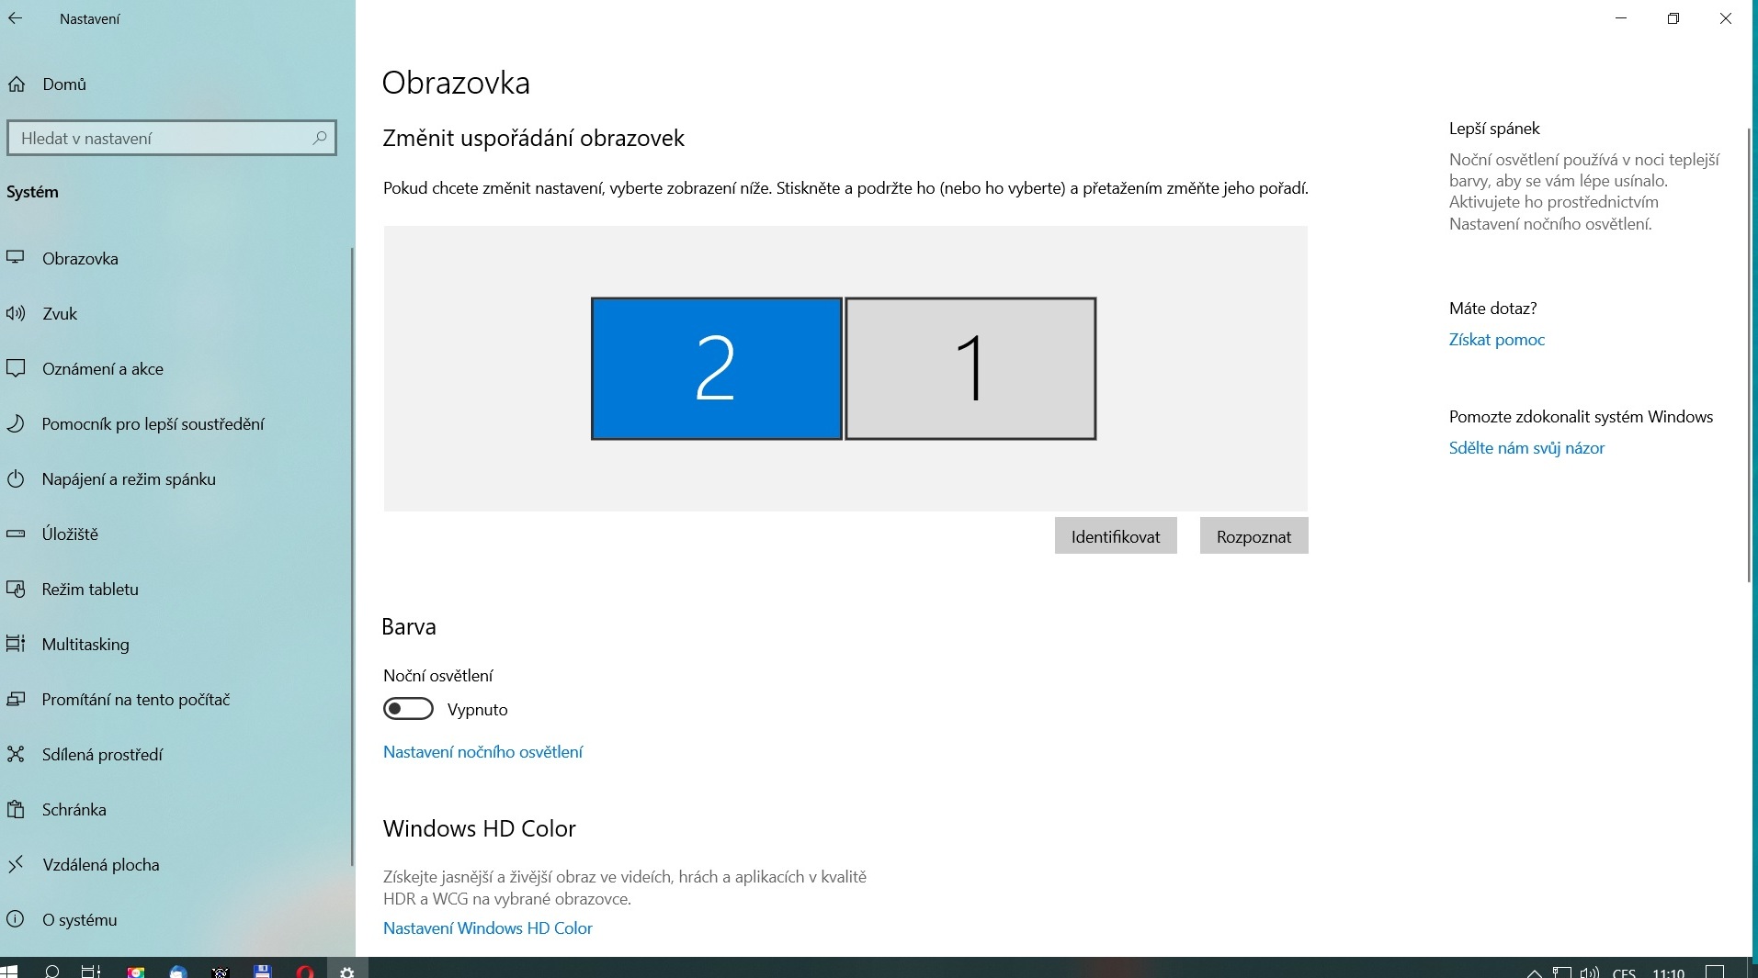Screen dimensions: 1758x978
Task: Open Opera browser from taskbar
Action: 304,971
